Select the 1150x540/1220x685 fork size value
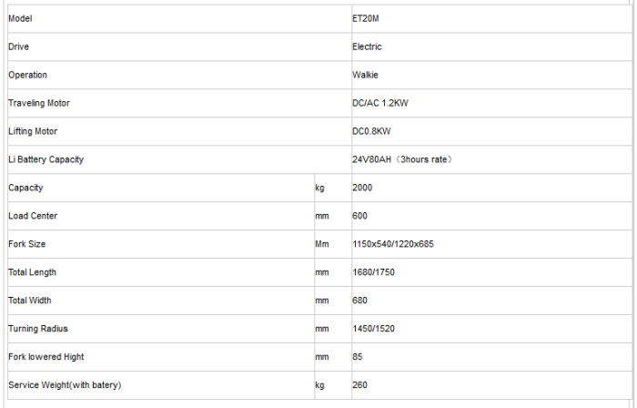 coord(392,244)
